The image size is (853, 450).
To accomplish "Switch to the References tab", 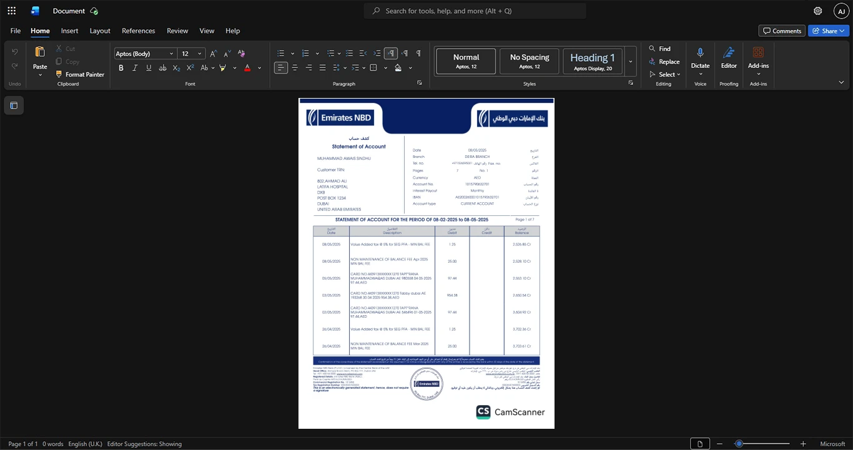I will click(x=139, y=31).
